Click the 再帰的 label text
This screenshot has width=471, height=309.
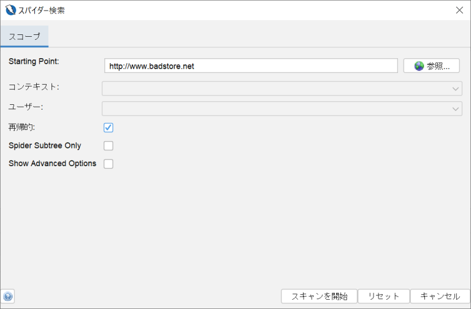coord(22,128)
